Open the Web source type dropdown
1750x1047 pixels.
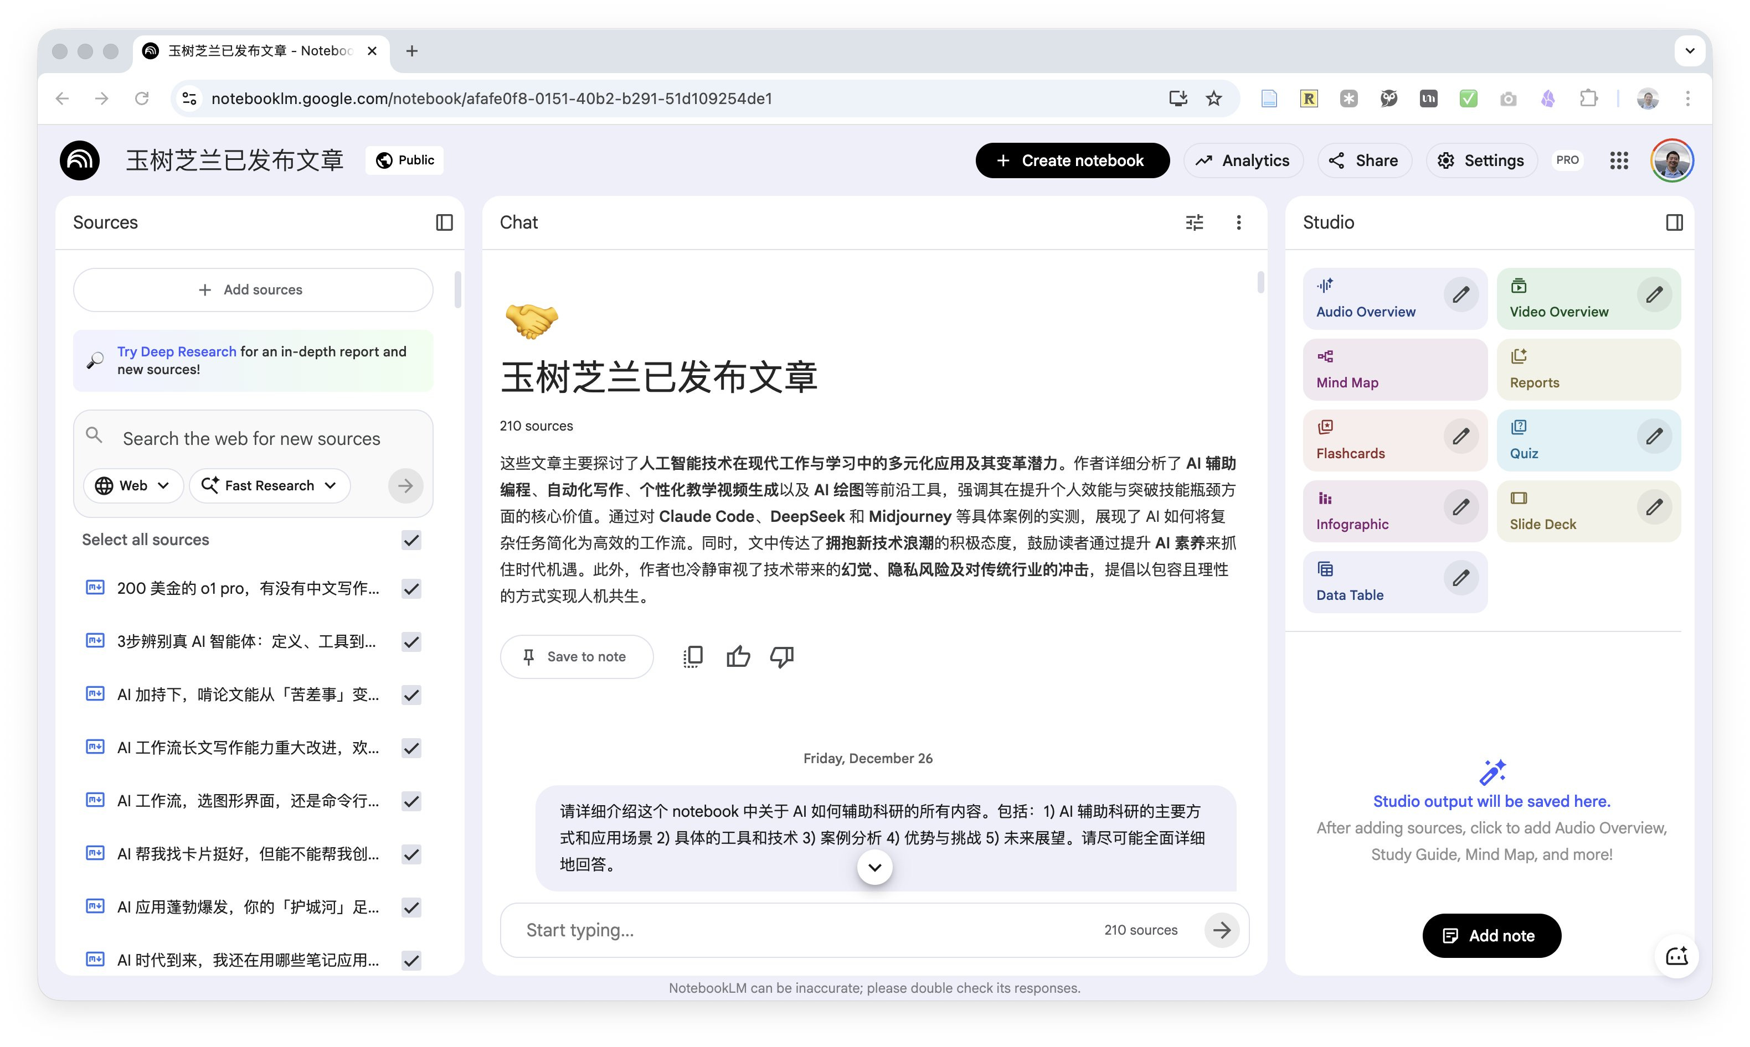click(x=133, y=485)
